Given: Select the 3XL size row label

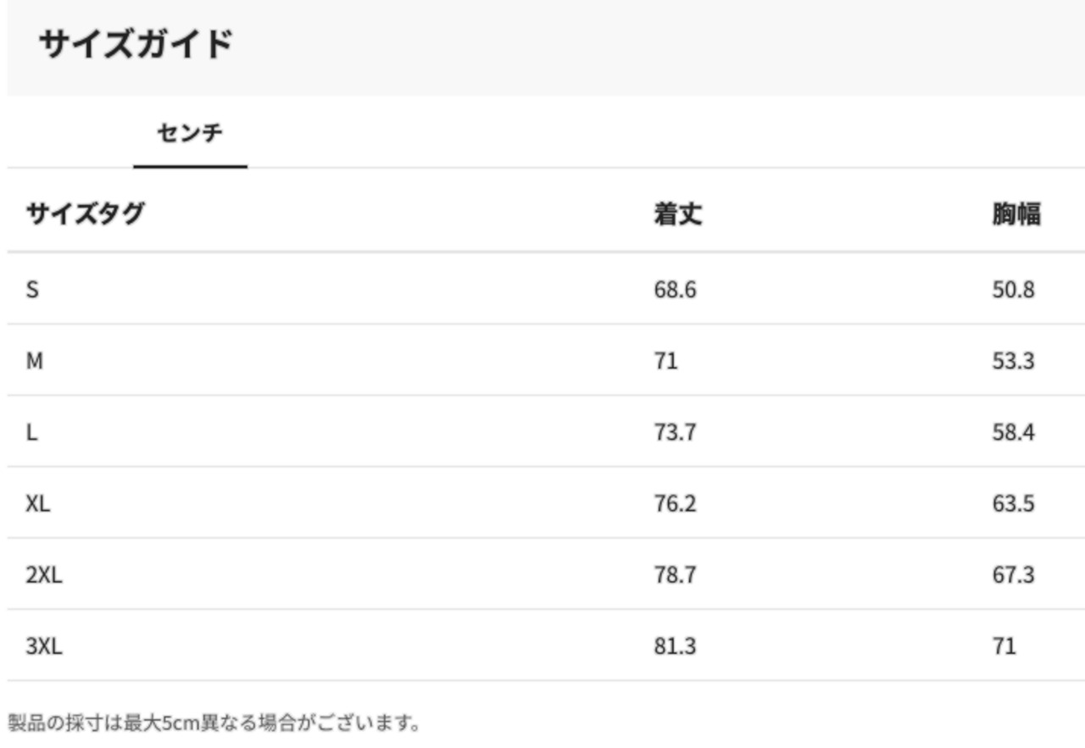Looking at the screenshot, I should click(44, 647).
